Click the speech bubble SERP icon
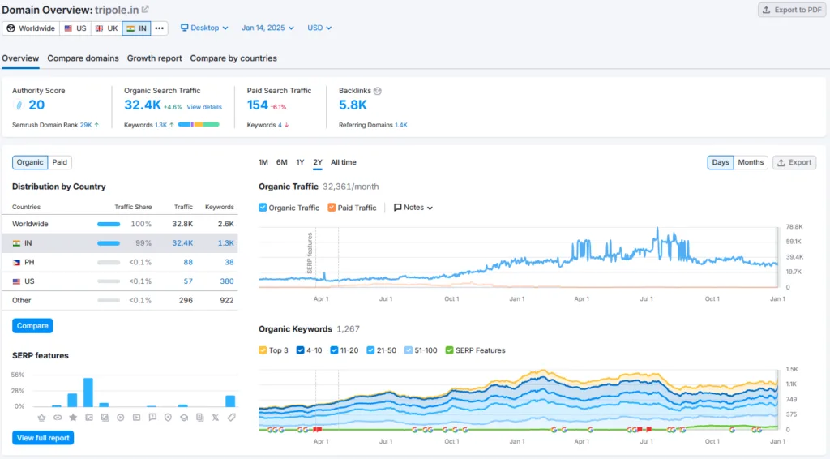Screen dimensions: 830x459 152,417
